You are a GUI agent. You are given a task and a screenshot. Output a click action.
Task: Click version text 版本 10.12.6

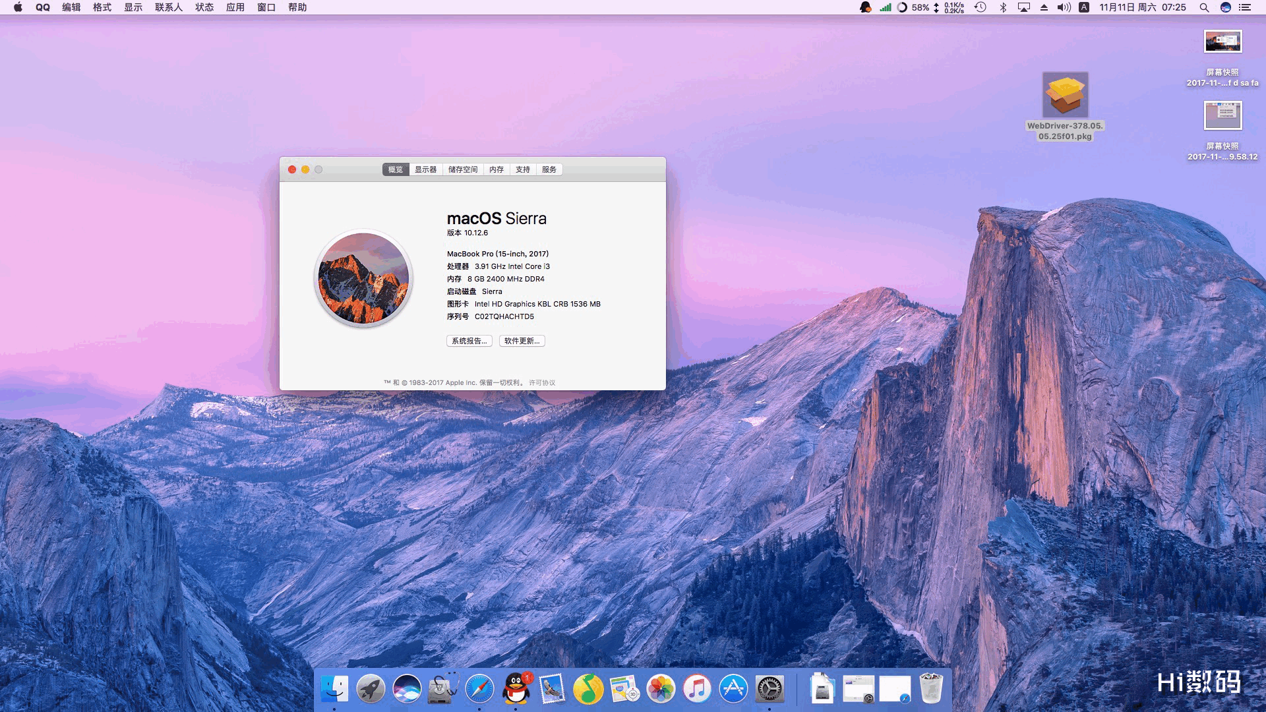(467, 233)
